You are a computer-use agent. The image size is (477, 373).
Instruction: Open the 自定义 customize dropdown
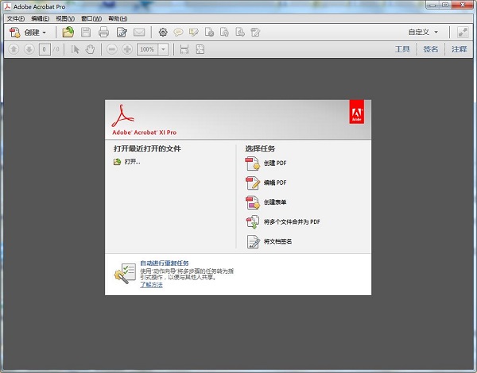423,32
